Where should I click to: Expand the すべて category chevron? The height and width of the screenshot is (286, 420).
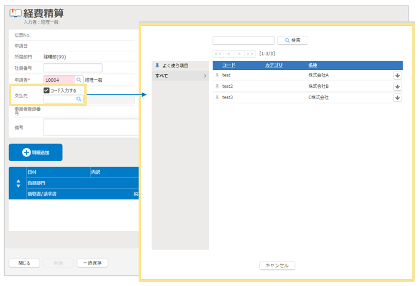pos(205,76)
